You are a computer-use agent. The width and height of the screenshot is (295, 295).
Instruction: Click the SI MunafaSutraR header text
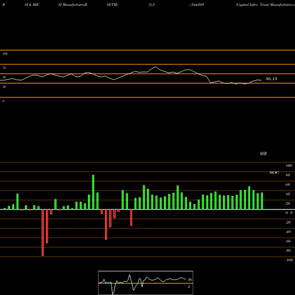click(73, 5)
